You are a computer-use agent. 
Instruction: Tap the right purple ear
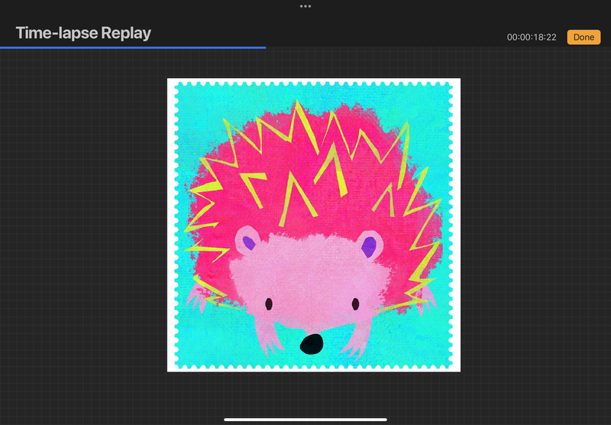(x=369, y=245)
